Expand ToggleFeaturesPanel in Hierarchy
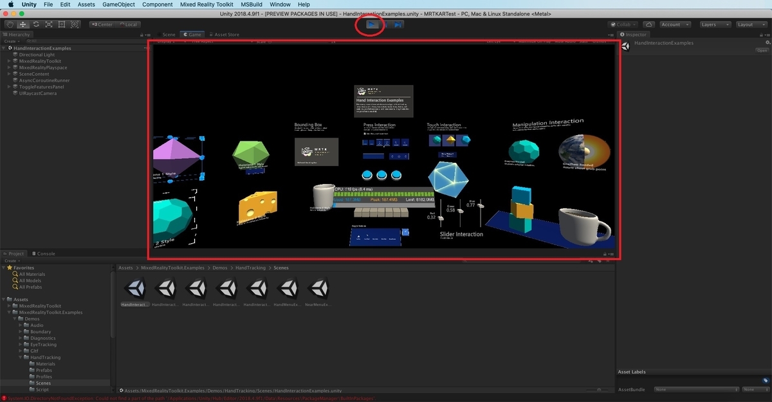772x402 pixels. point(10,87)
